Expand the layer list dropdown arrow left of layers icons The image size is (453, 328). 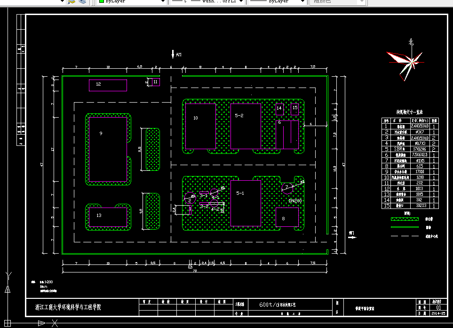[x=62, y=1]
